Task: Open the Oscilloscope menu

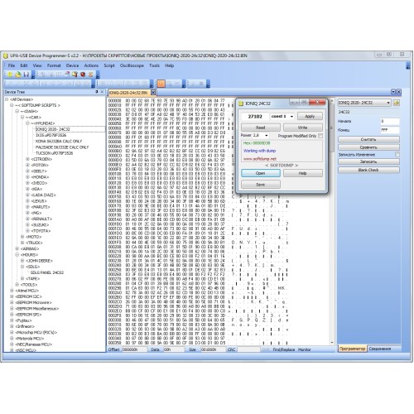Action: (x=132, y=65)
